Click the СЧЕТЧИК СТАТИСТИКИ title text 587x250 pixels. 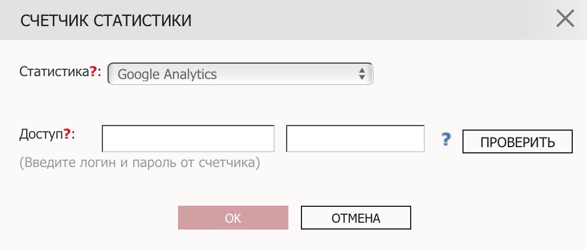pos(106,20)
